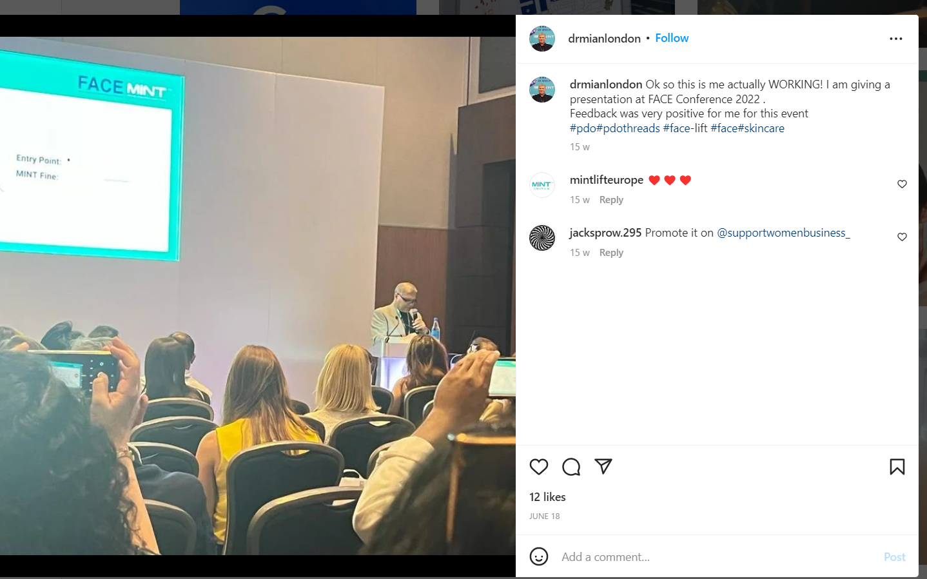Share post via paper plane icon
This screenshot has height=579, width=927.
[603, 466]
